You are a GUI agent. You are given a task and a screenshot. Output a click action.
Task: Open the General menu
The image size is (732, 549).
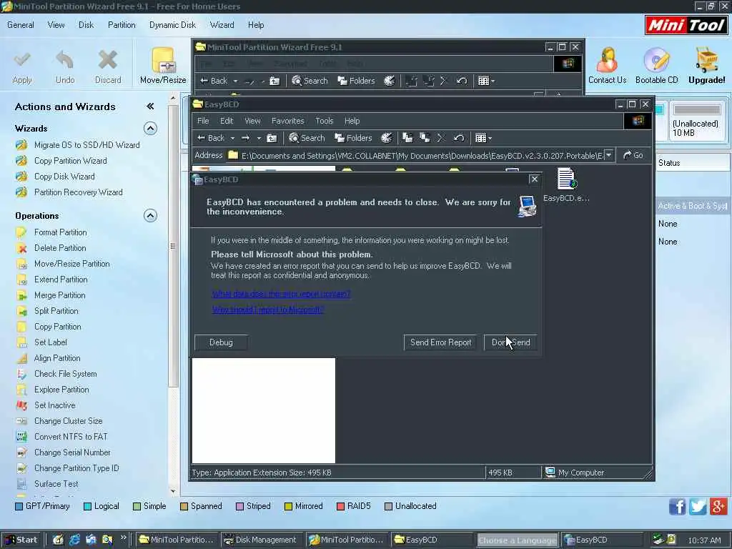tap(21, 25)
